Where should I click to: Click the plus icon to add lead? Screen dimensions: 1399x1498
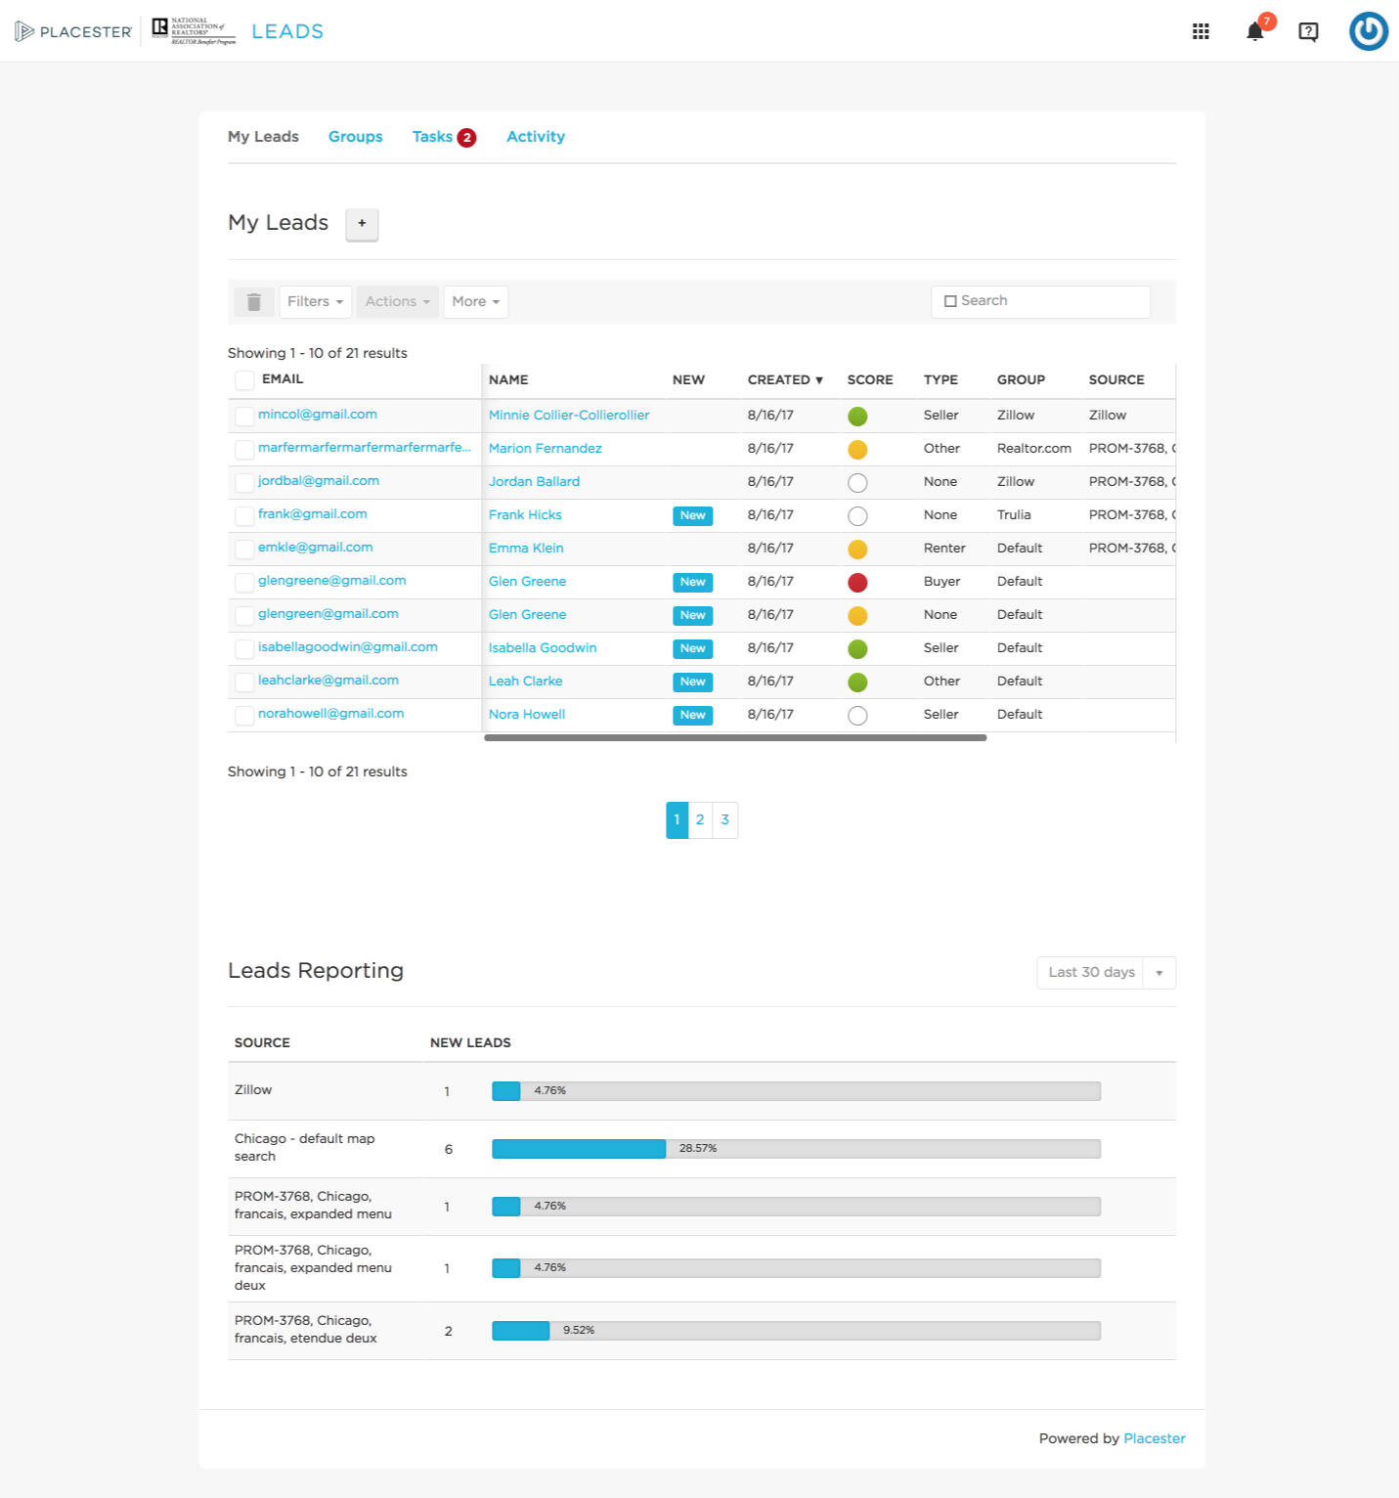(x=362, y=224)
